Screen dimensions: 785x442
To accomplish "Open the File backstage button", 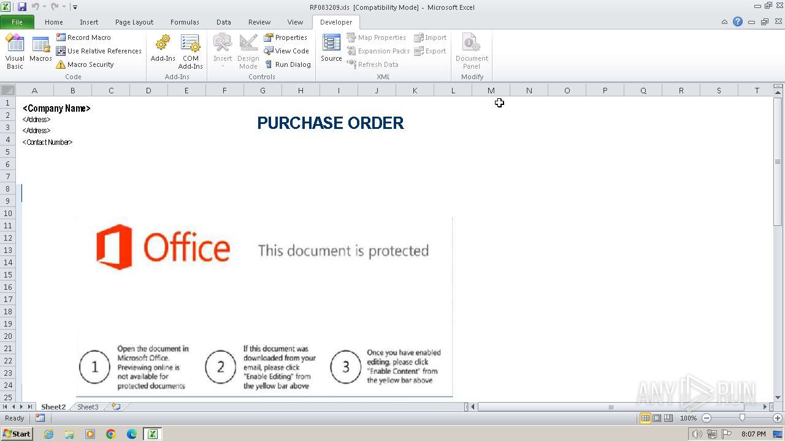I will [17, 22].
